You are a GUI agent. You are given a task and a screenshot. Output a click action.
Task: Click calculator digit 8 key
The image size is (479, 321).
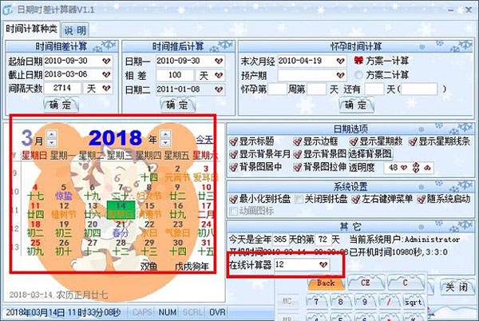(x=341, y=302)
